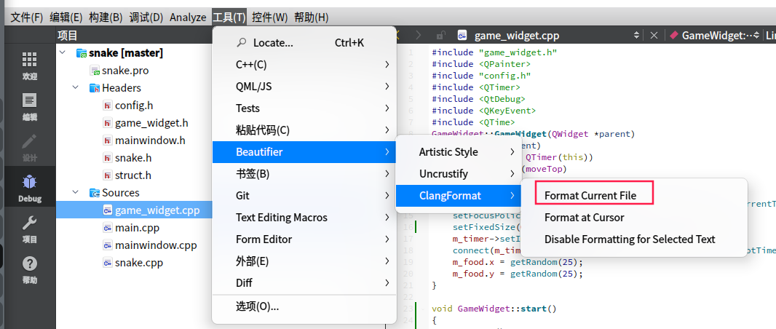Open the GameWidget symbol dropdown

756,36
